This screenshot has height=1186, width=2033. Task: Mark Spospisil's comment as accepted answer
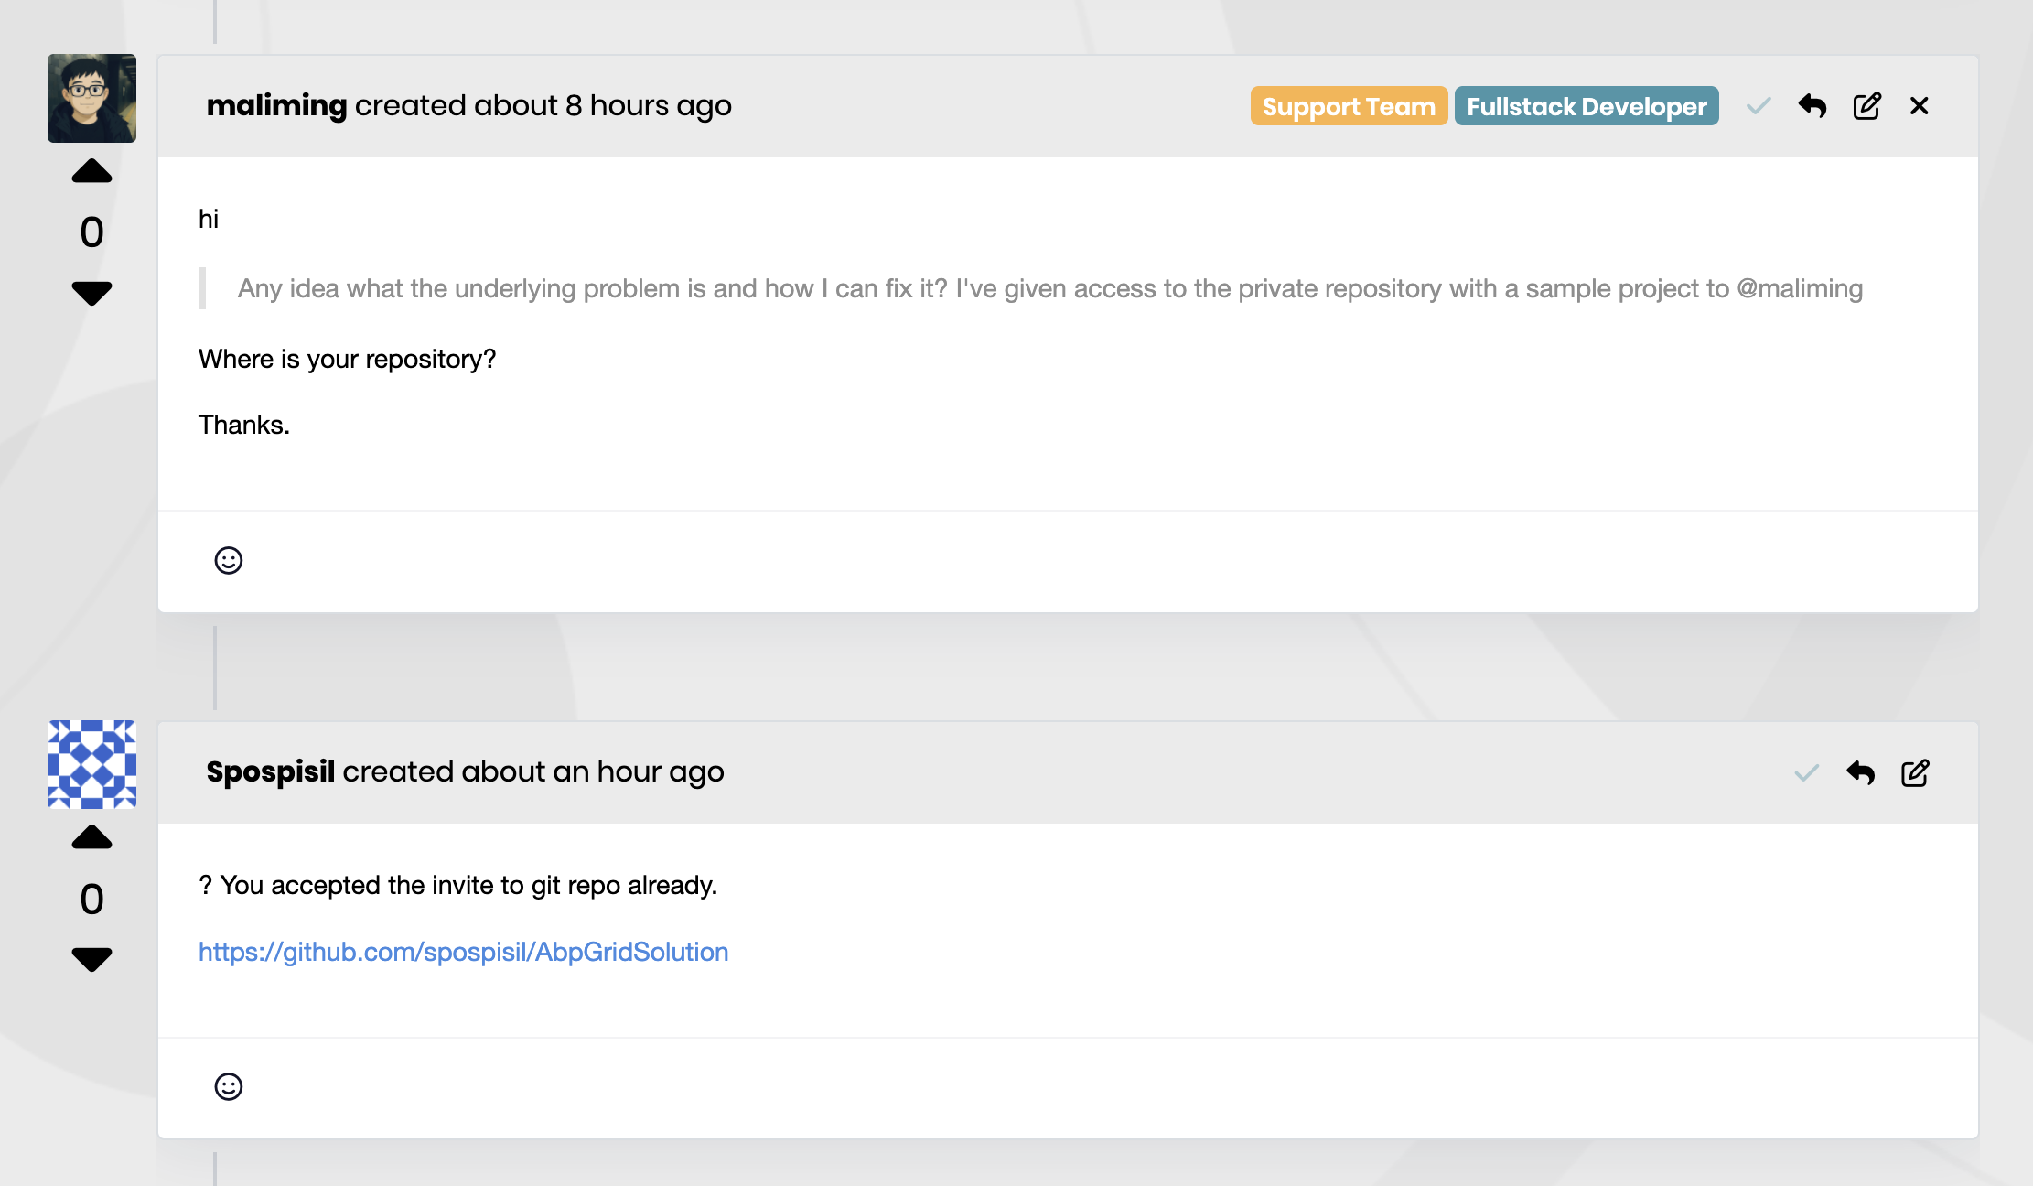click(x=1806, y=773)
